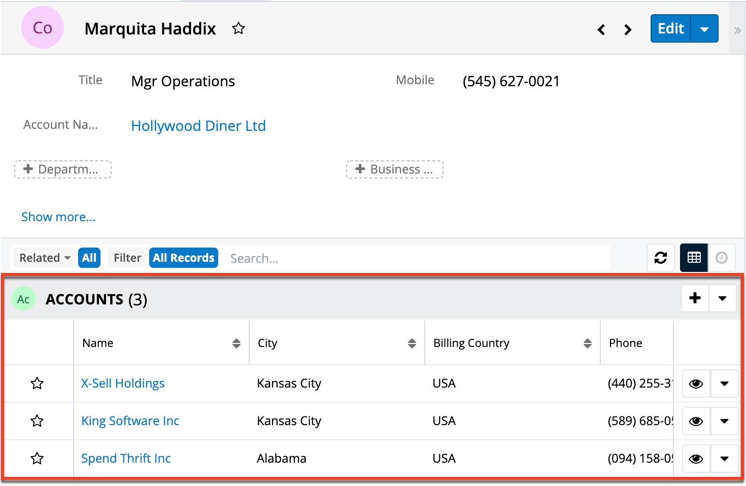746x486 pixels.
Task: Sort accounts by Name column
Action: pyautogui.click(x=236, y=343)
